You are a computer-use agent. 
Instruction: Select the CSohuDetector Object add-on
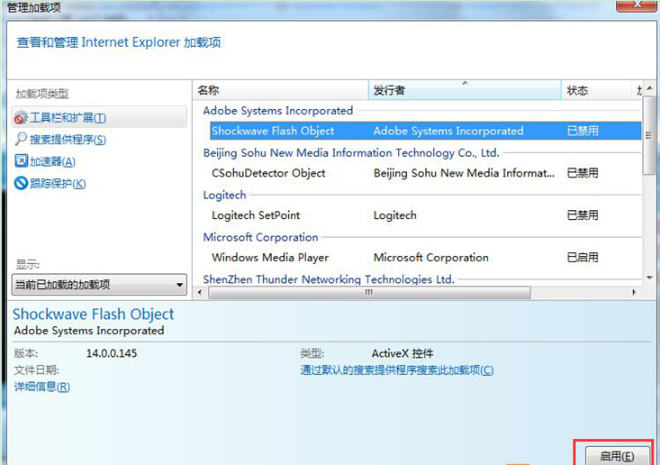click(268, 173)
